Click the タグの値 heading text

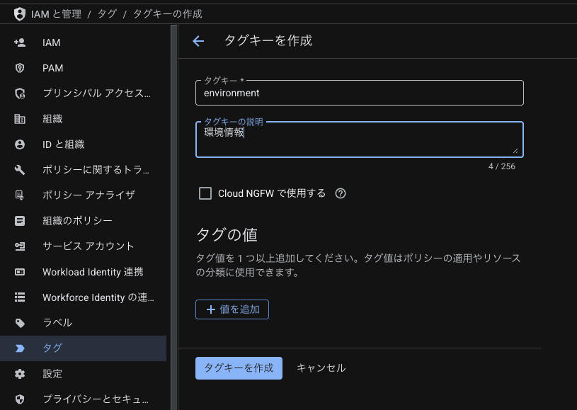(x=227, y=235)
